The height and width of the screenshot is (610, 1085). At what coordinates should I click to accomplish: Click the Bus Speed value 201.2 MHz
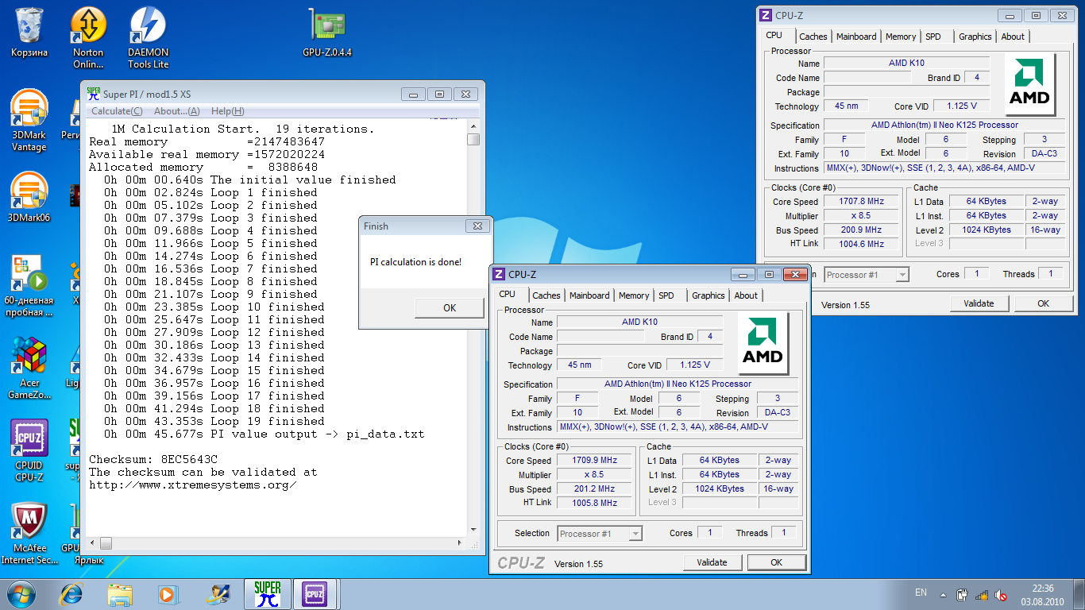tap(595, 489)
